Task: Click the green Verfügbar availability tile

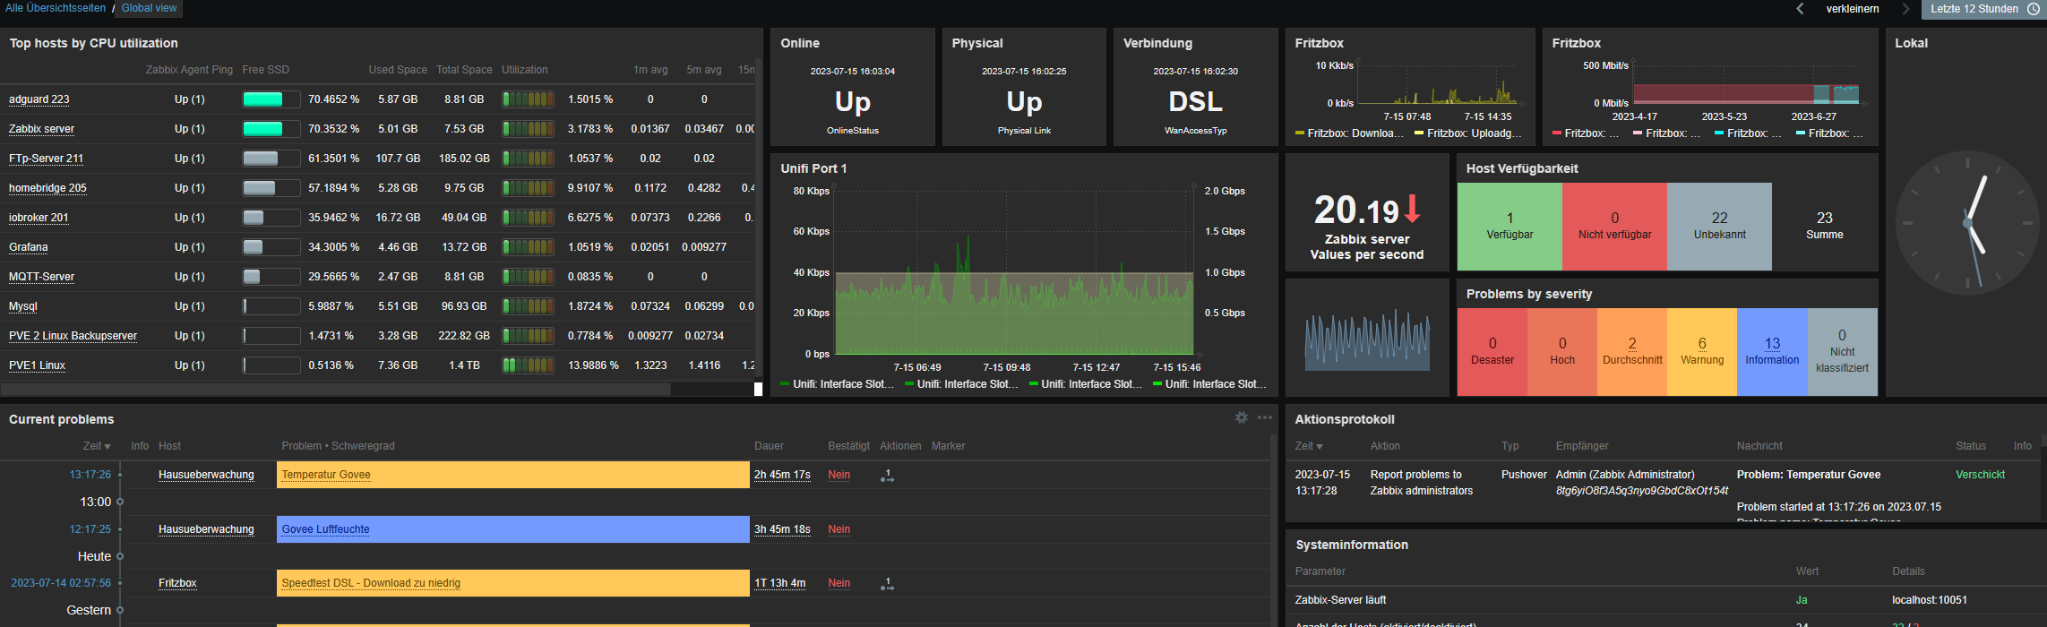Action: tap(1509, 226)
